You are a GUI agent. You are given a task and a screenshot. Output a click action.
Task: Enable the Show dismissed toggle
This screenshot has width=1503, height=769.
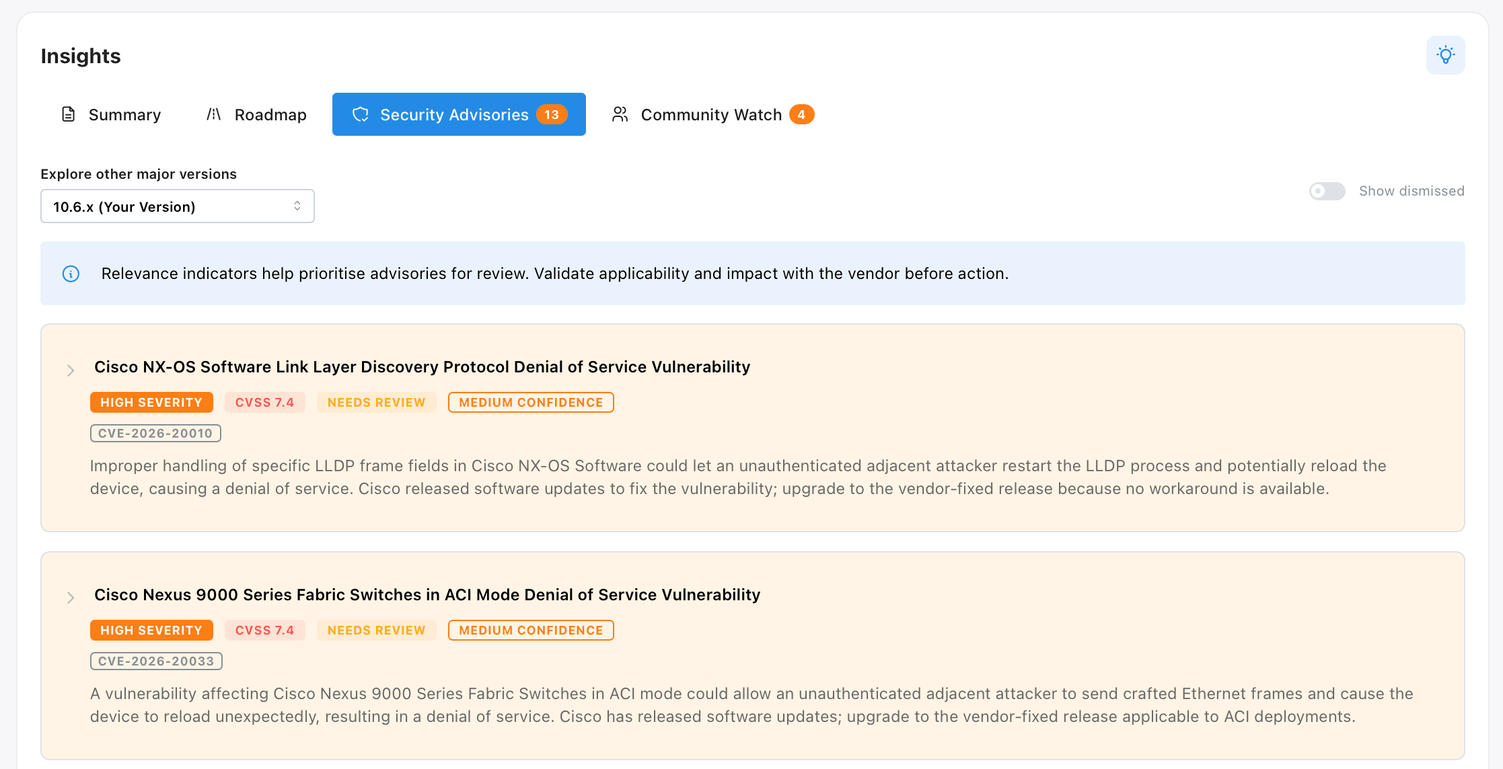tap(1327, 191)
